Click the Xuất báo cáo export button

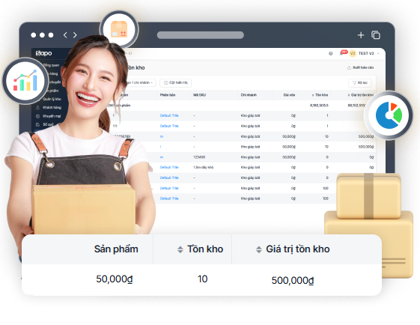(360, 67)
